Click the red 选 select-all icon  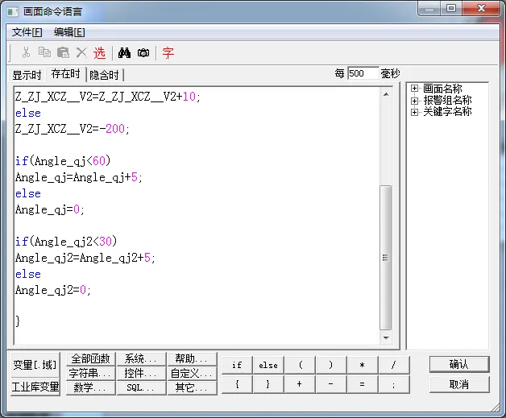[x=99, y=52]
